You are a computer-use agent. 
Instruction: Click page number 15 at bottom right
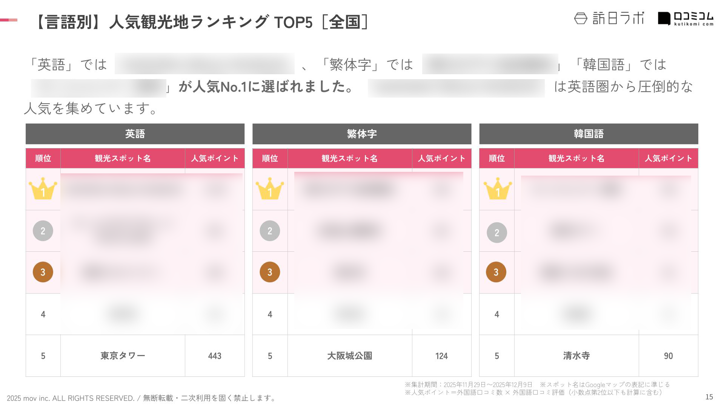709,396
